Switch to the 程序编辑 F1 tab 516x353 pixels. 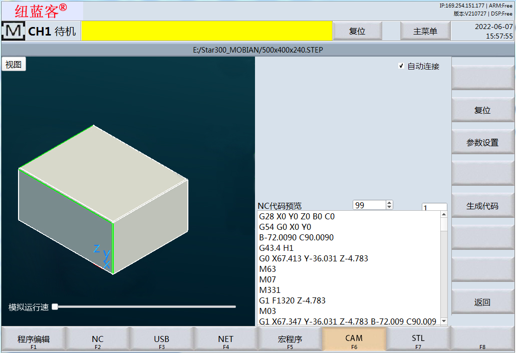click(34, 339)
